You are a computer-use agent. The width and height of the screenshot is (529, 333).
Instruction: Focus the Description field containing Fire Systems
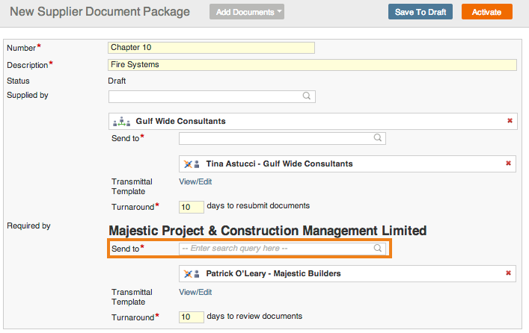[x=312, y=65]
